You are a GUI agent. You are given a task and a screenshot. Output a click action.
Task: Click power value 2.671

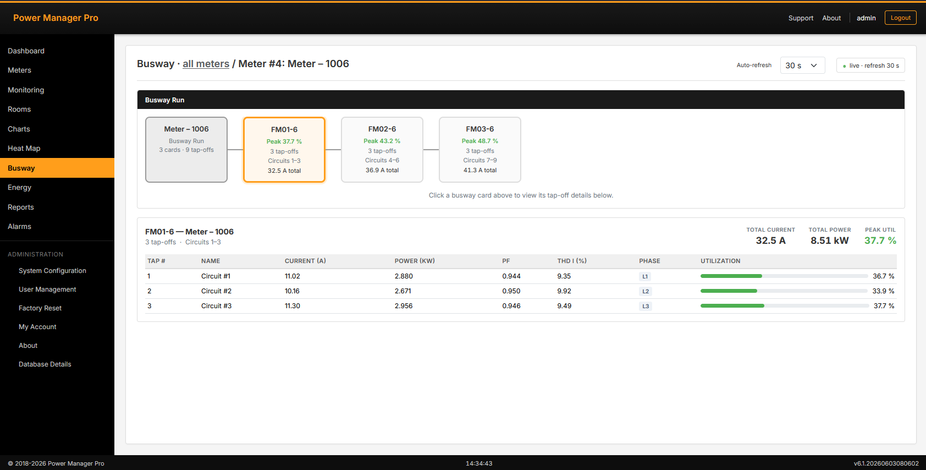[403, 291]
